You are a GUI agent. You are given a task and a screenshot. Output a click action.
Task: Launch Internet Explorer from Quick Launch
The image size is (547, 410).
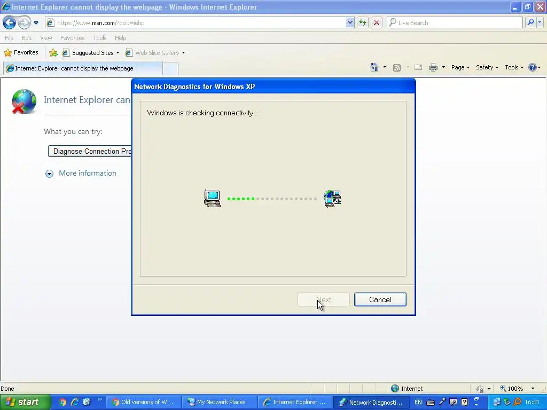75,402
